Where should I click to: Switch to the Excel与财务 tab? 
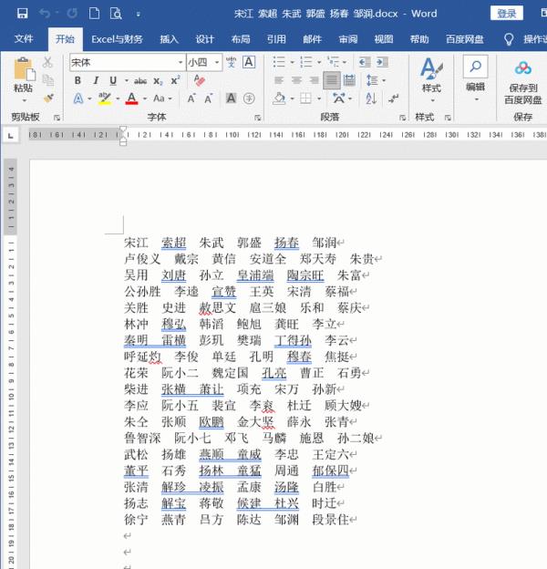[117, 39]
